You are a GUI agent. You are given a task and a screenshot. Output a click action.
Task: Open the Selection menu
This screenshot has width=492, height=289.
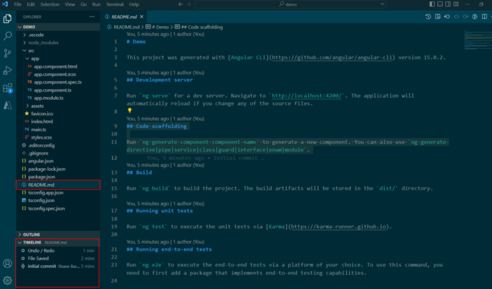point(49,4)
